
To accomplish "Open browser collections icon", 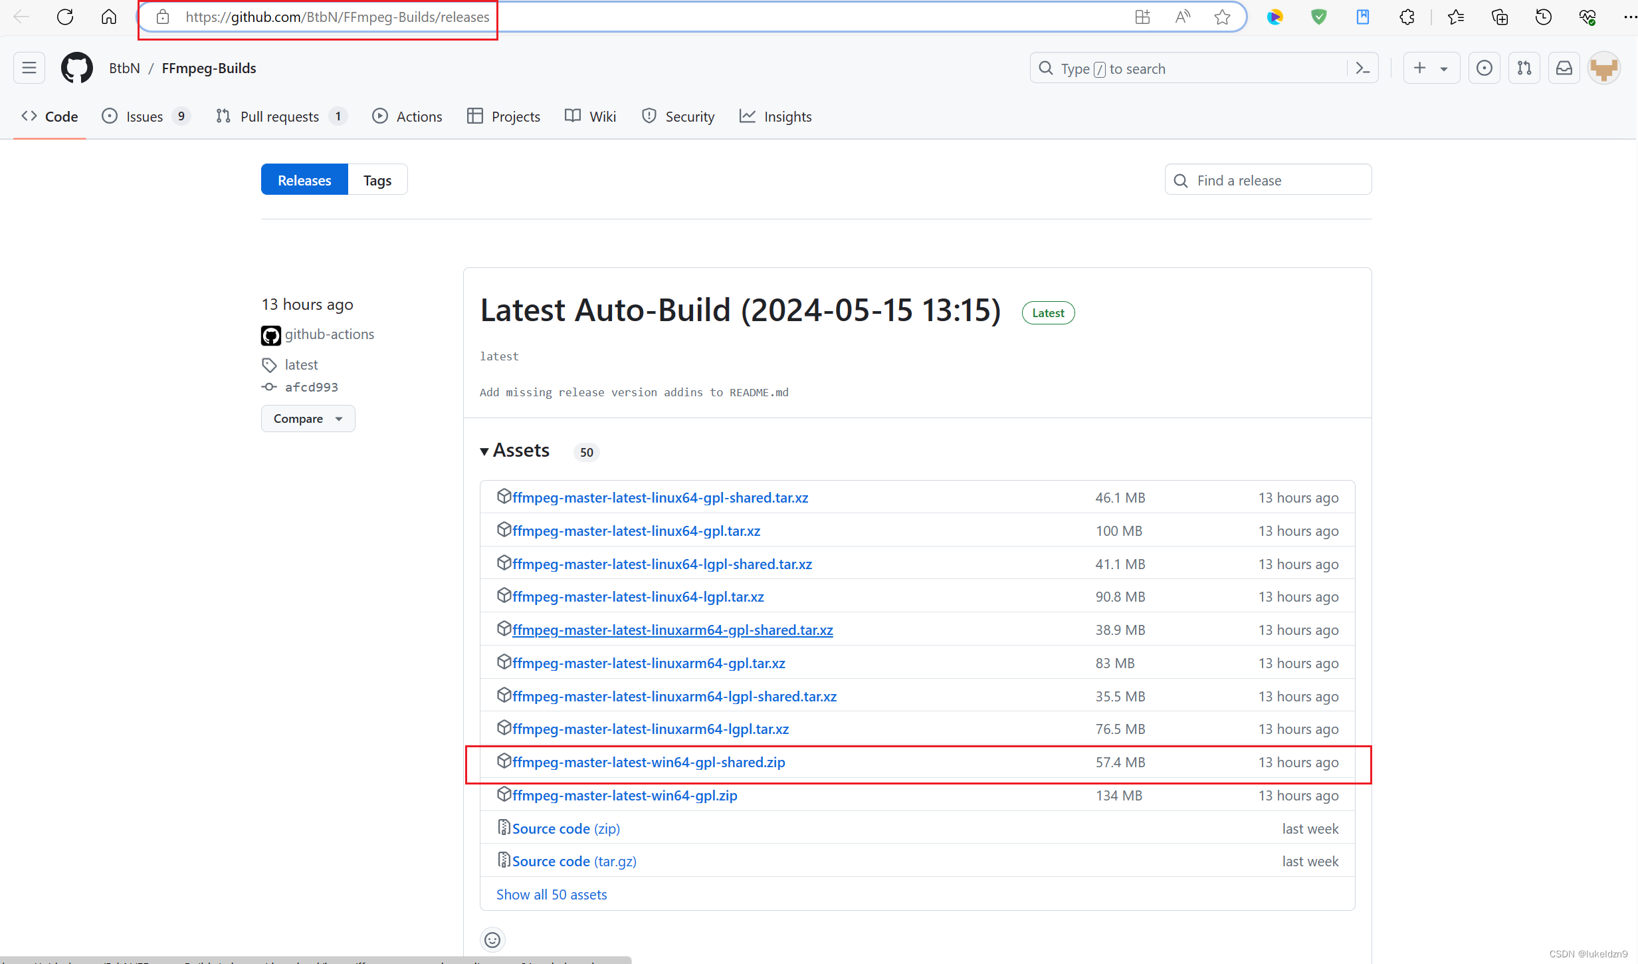I will click(1500, 17).
